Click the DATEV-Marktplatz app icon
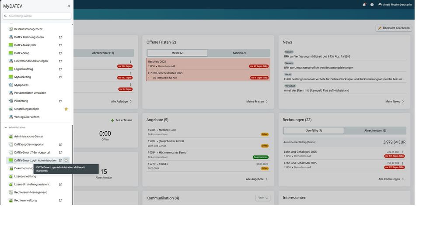 pos(10,45)
